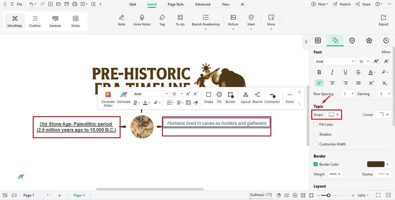This screenshot has height=200, width=395.
Task: Toggle strikethrough in the Font panel
Action: tap(358, 72)
